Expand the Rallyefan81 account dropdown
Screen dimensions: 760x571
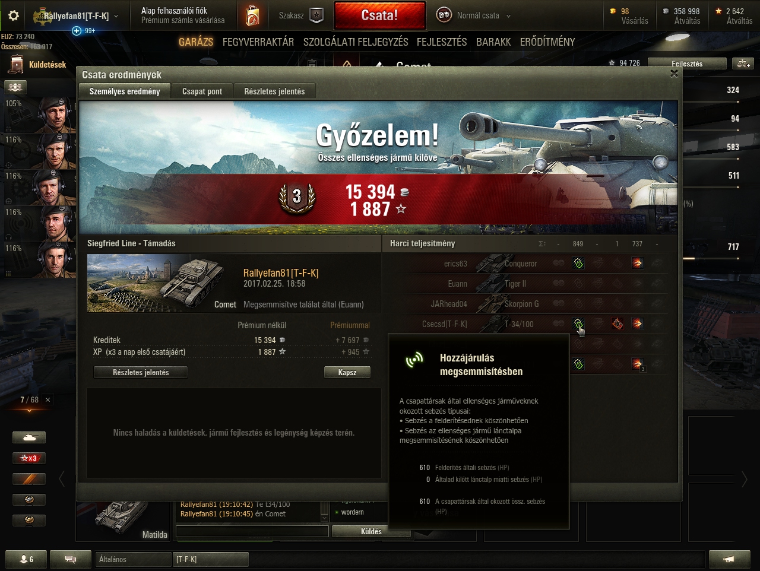click(x=116, y=16)
